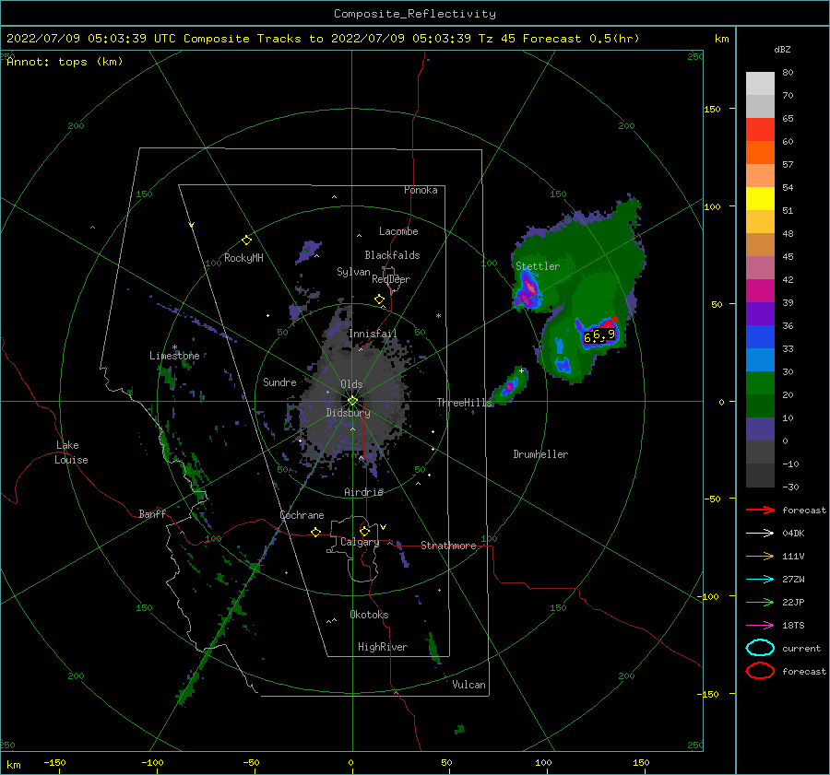Select the white 04DK track arrow

(x=760, y=534)
